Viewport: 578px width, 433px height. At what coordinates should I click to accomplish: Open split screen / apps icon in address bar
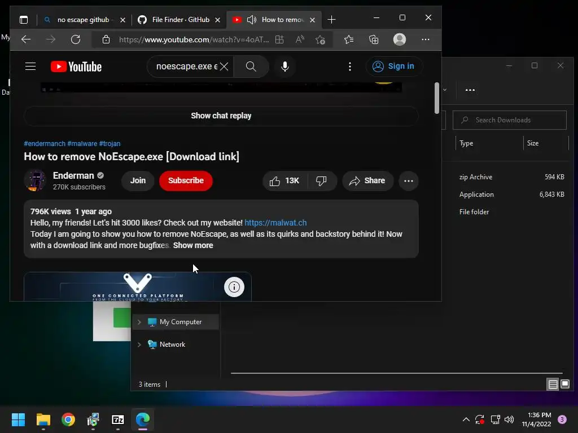279,39
